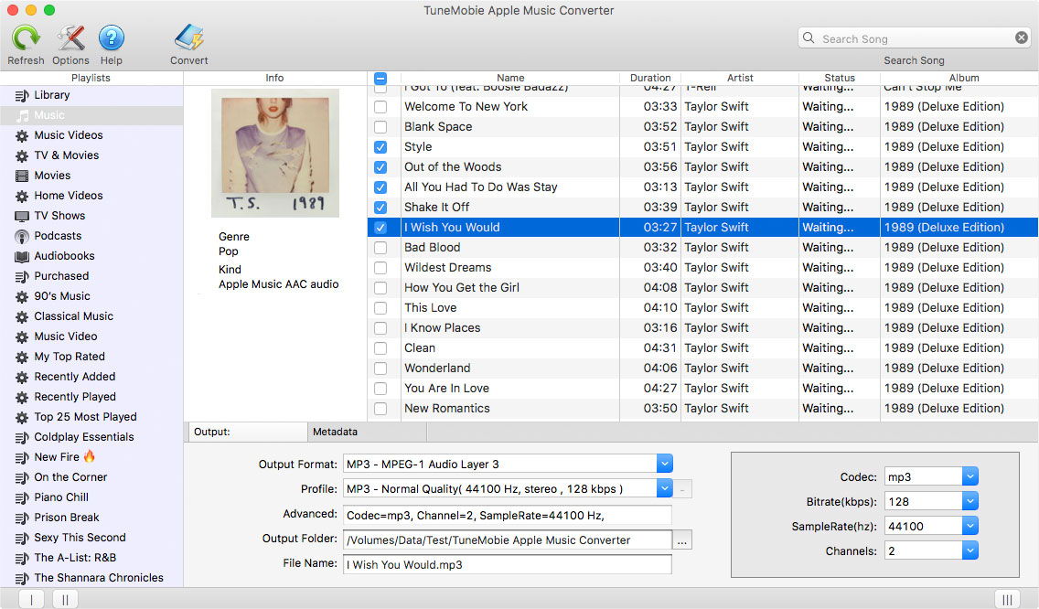Click the playlist icon beside Piano Chill
Screen dimensions: 1039x609
tap(22, 497)
